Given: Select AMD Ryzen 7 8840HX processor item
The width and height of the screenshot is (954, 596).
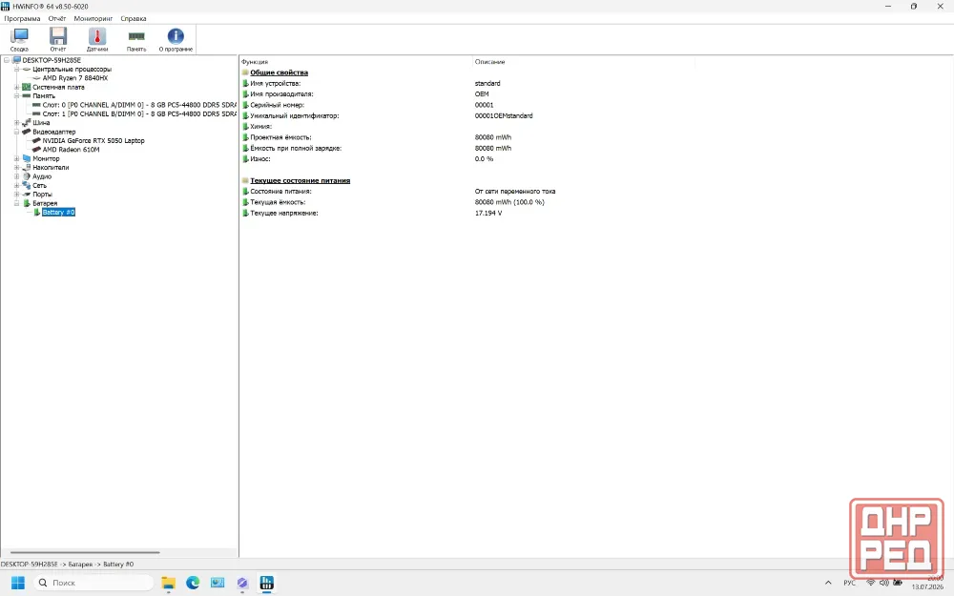Looking at the screenshot, I should pyautogui.click(x=74, y=78).
